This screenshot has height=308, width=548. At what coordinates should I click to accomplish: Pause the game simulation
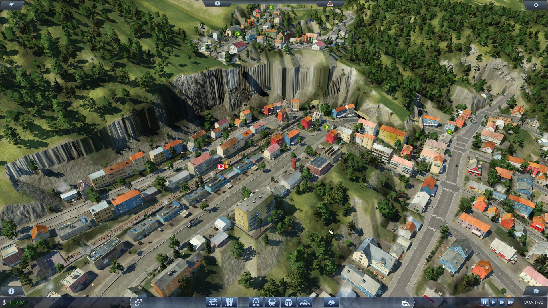pos(484,302)
